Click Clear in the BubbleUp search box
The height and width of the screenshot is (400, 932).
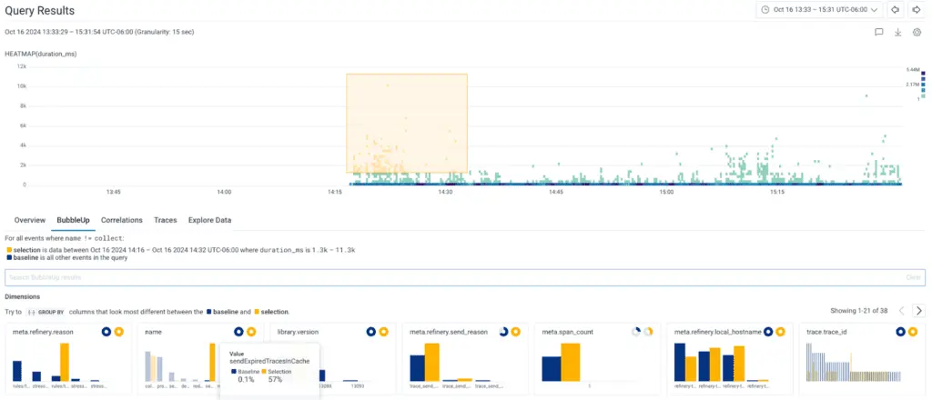(x=913, y=276)
